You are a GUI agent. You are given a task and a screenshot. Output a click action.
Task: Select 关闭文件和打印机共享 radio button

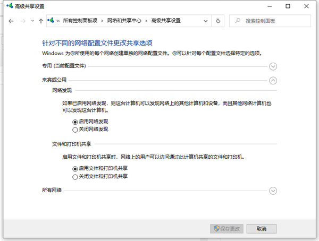click(75, 176)
